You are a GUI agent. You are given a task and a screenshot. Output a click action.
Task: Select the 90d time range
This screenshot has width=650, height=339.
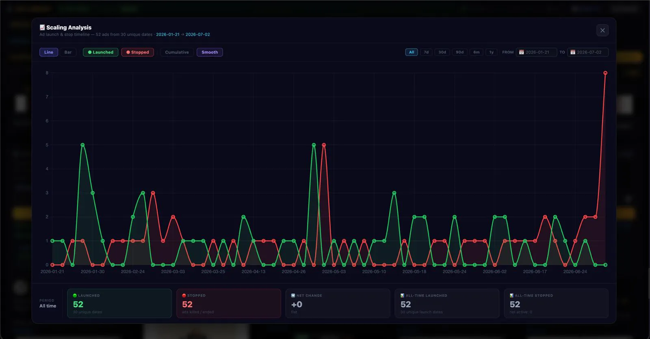(x=459, y=52)
